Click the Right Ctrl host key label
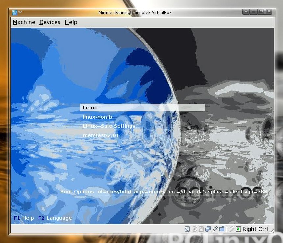 coord(255,229)
